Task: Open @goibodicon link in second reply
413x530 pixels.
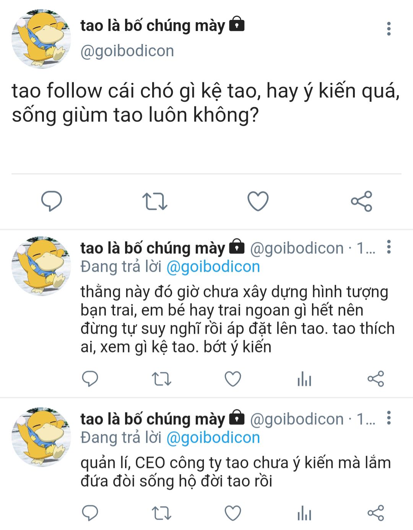Action: [213, 438]
